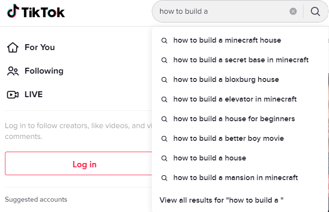
Task: Choose "how to build a house for beginners"
Action: click(234, 119)
